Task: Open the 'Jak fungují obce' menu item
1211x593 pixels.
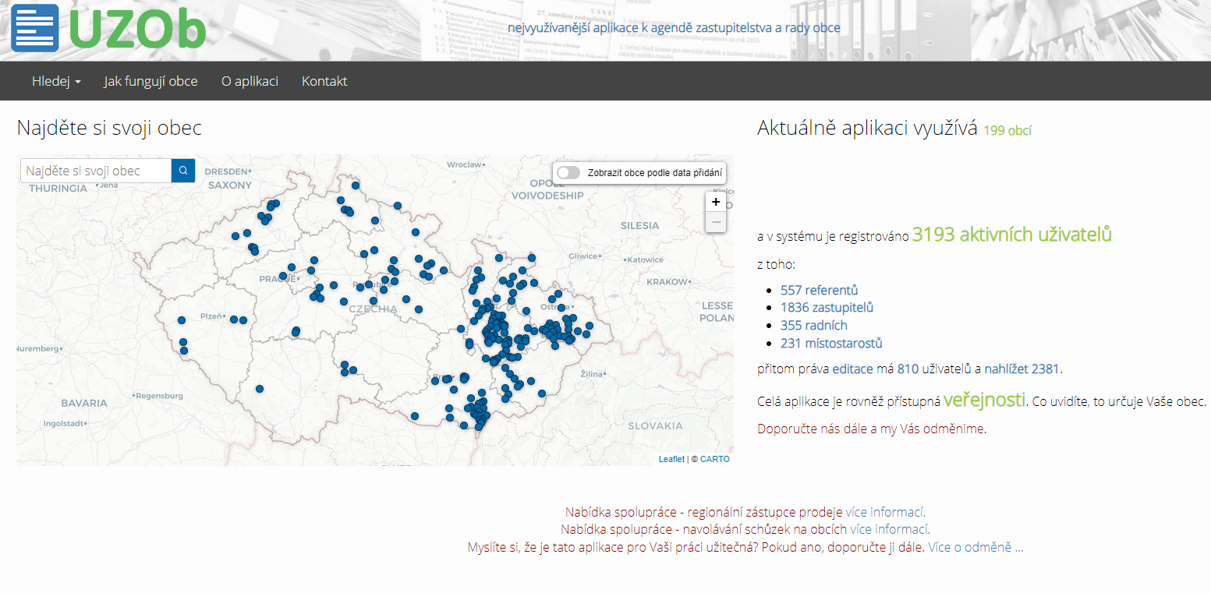Action: click(x=150, y=81)
